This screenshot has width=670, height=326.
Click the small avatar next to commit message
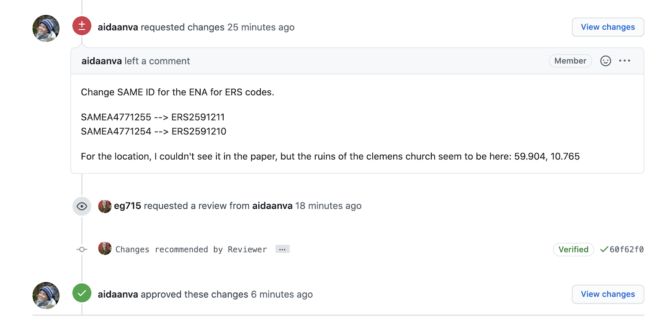click(x=105, y=249)
